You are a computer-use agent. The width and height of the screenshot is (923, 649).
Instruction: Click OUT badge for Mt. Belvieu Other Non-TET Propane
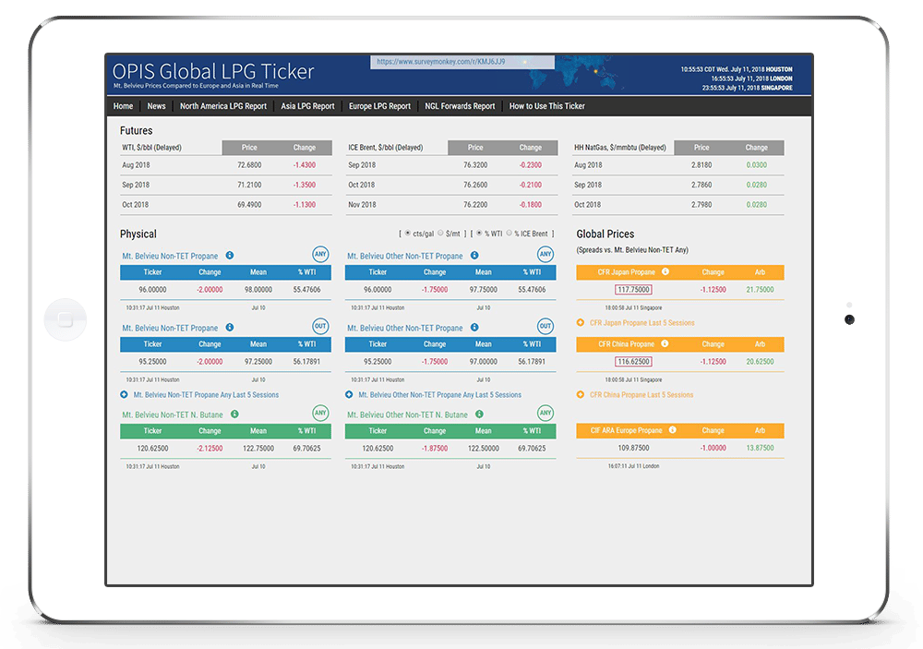click(x=545, y=326)
